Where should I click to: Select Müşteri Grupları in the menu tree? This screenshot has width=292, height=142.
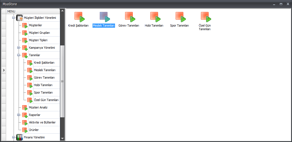pyautogui.click(x=39, y=33)
